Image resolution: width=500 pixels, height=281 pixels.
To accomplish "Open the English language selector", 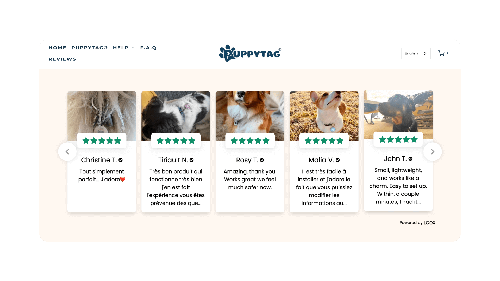I will coord(416,53).
